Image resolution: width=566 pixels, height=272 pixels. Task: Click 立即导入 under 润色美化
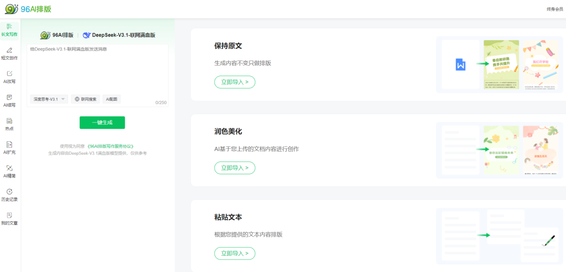tap(235, 168)
